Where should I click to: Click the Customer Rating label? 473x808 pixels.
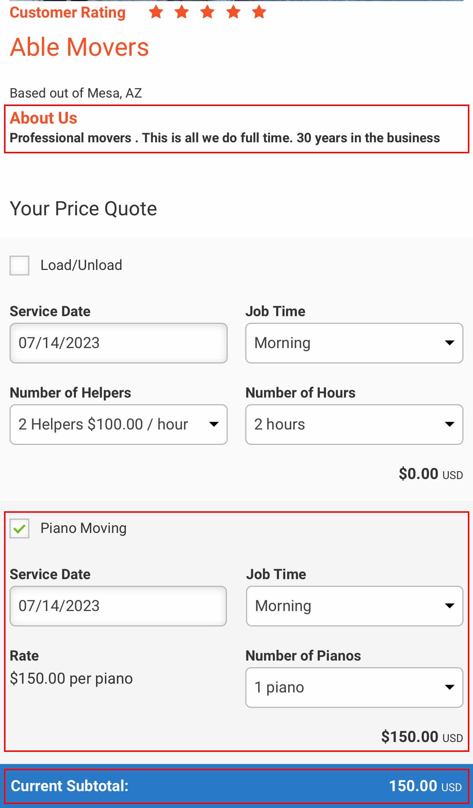pos(67,12)
